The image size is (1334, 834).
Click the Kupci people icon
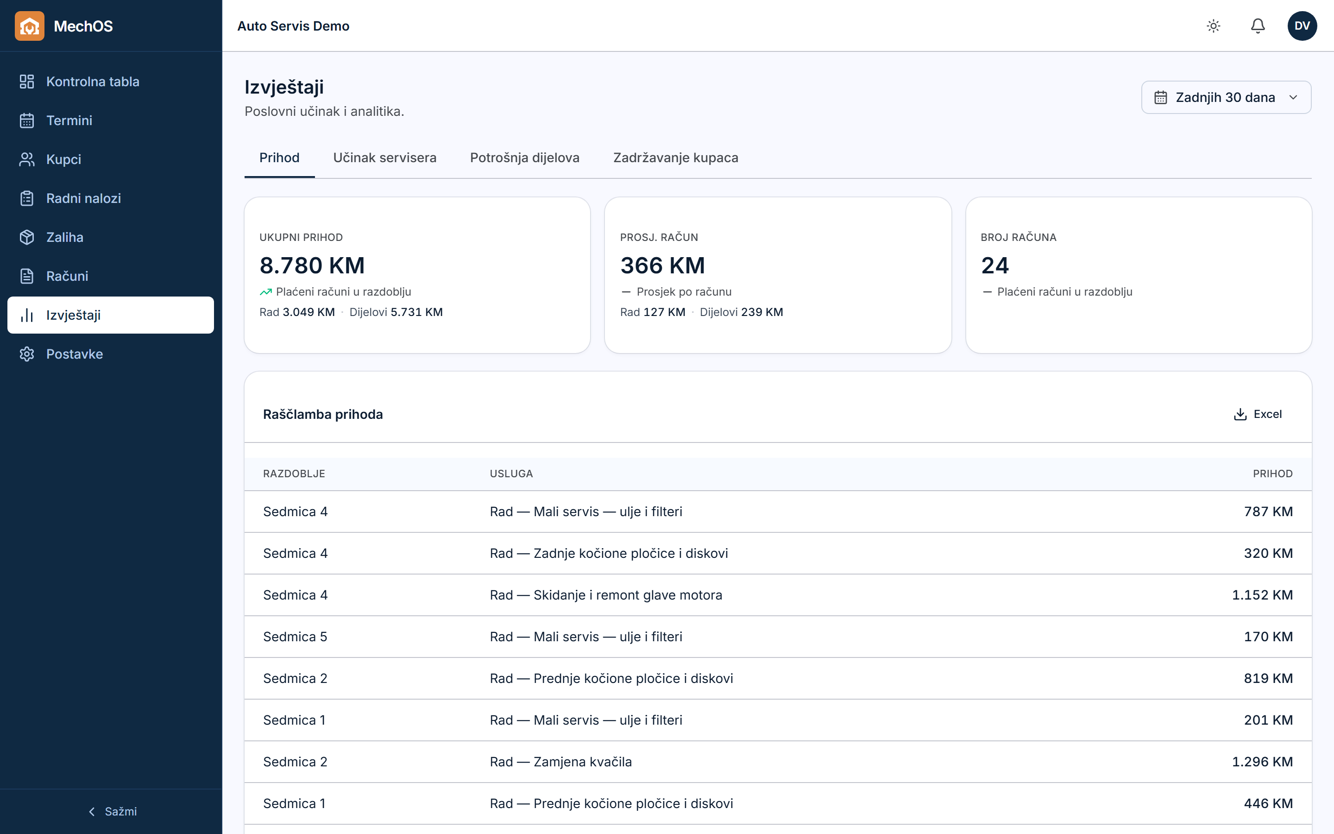click(x=26, y=159)
